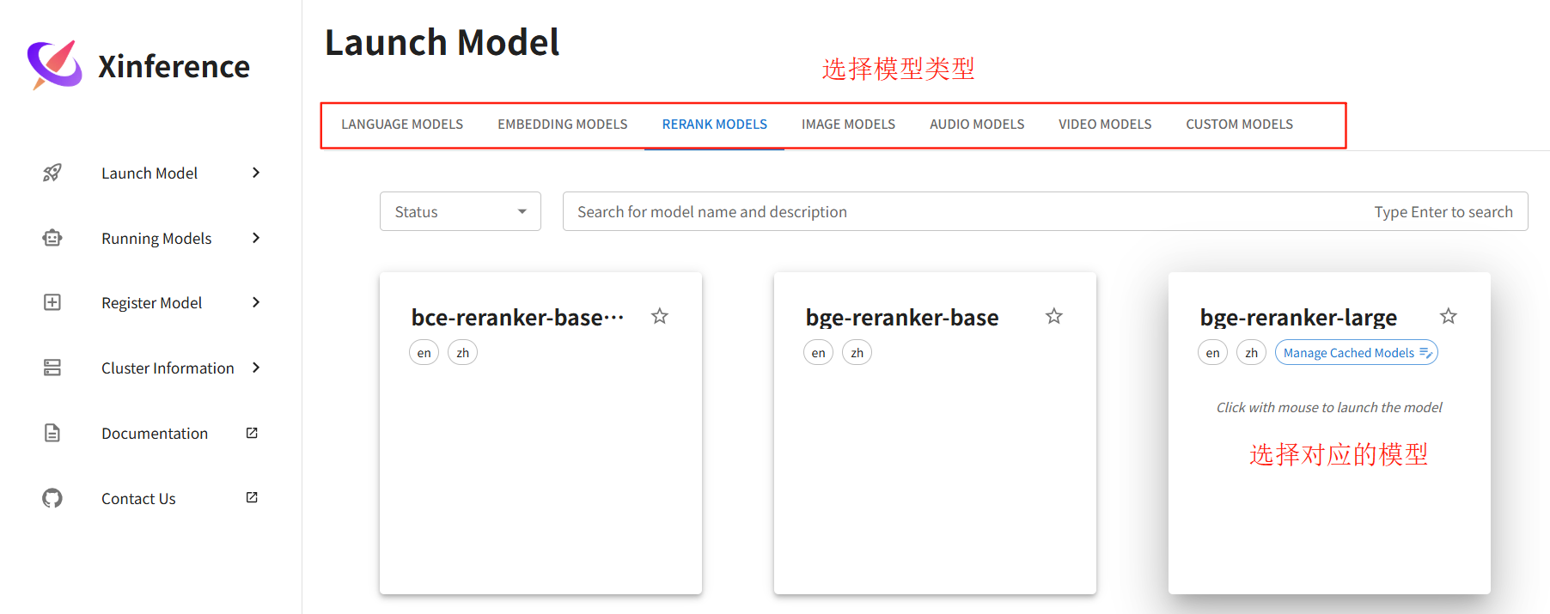Focus the model name search field
1550x614 pixels.
coord(1045,211)
